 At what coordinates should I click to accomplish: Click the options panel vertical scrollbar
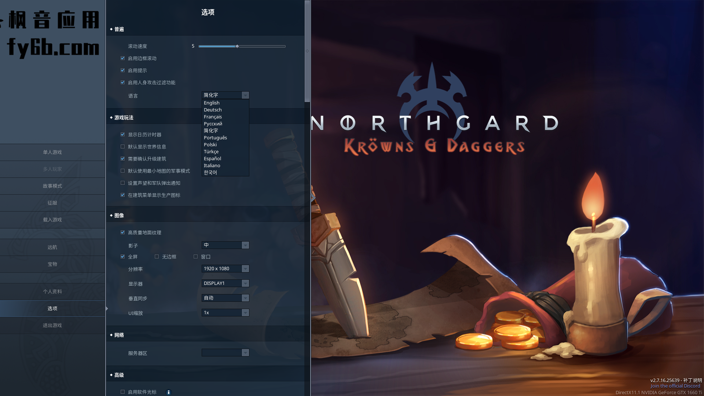coord(307,51)
